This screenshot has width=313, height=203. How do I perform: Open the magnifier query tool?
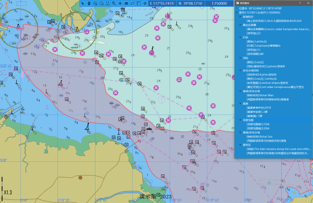[x=114, y=4]
